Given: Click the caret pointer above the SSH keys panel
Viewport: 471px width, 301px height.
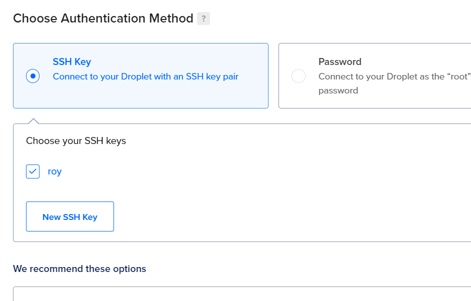Looking at the screenshot, I should (x=33, y=121).
